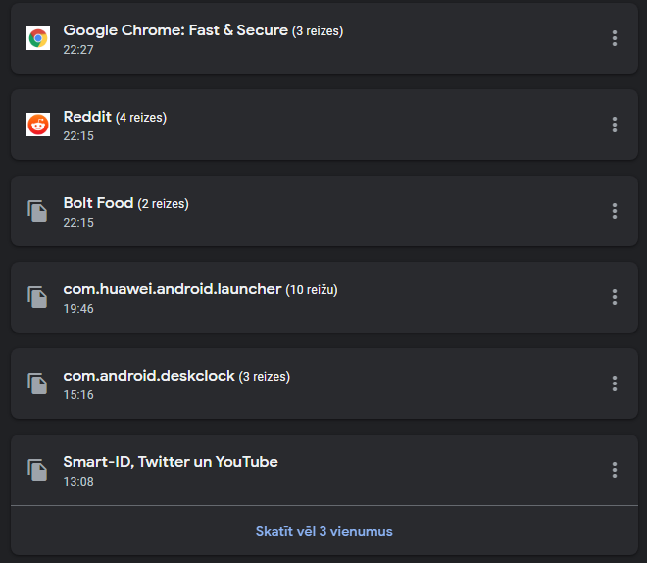The width and height of the screenshot is (647, 563).
Task: Open three-dot menu for Reddit entry
Action: tap(615, 125)
